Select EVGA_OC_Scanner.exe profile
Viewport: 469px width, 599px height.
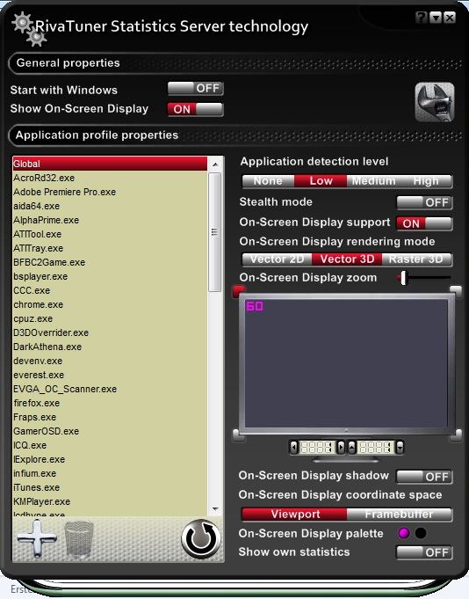(110, 389)
